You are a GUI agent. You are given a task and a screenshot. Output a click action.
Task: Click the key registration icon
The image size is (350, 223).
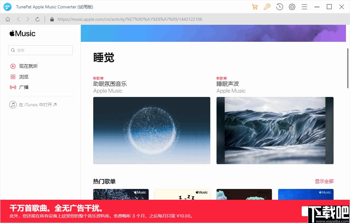pyautogui.click(x=267, y=7)
